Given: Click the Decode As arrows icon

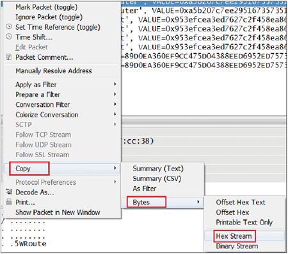Looking at the screenshot, I should [9, 192].
